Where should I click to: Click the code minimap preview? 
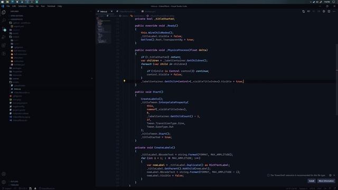point(104,30)
